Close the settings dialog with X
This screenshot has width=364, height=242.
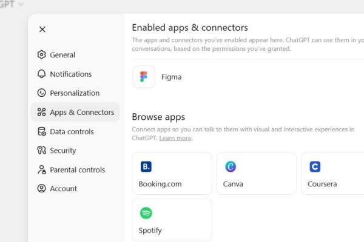42,29
